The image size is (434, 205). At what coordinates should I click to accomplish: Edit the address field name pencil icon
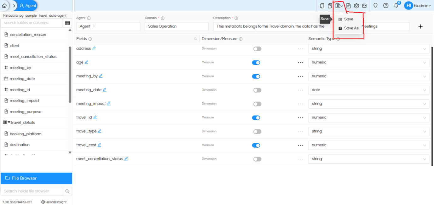pos(94,48)
